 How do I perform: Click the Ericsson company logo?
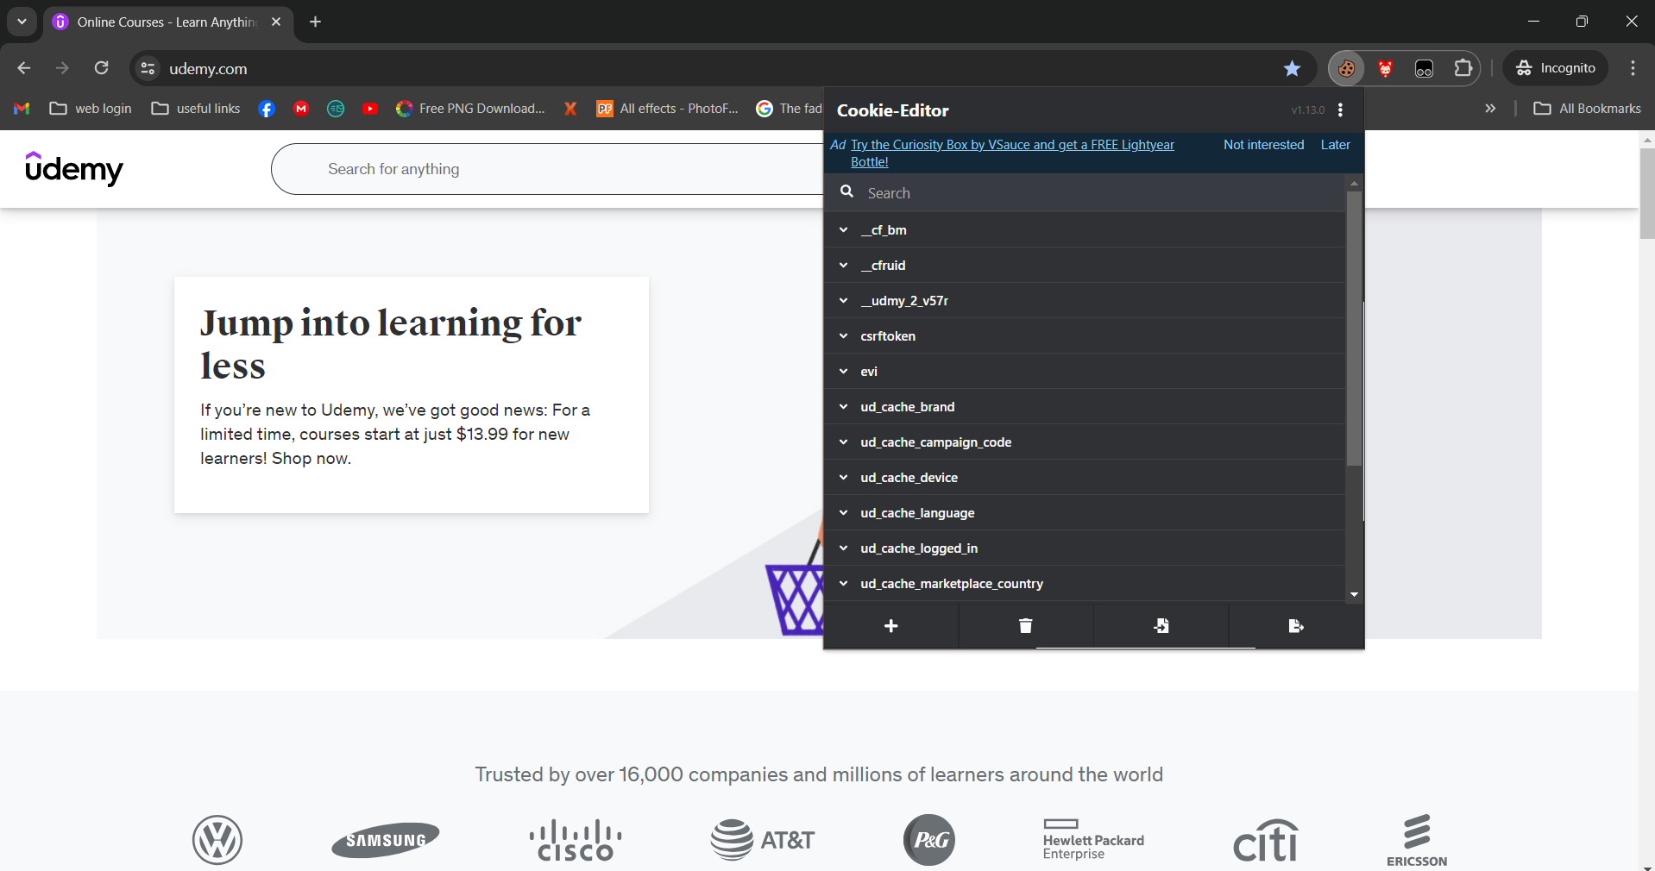pos(1417,840)
